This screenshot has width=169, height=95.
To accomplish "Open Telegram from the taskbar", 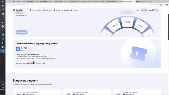I will pyautogui.click(x=3, y=39).
